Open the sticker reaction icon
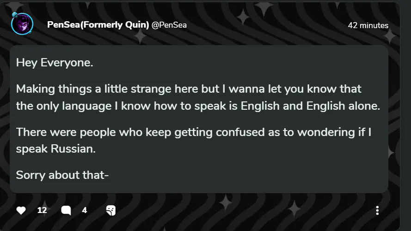Viewport: 411px width, 231px height. (x=110, y=211)
